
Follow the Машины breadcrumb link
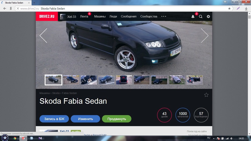[44, 93]
